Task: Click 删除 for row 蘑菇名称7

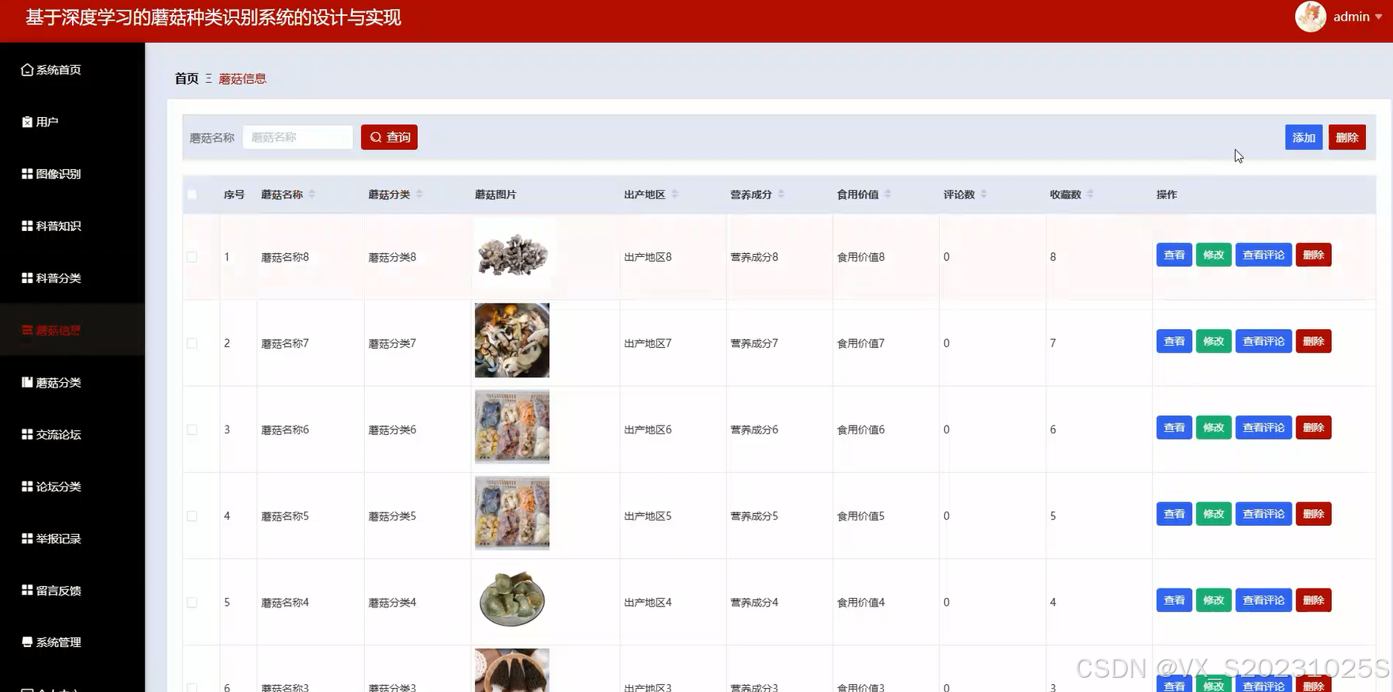Action: point(1314,341)
